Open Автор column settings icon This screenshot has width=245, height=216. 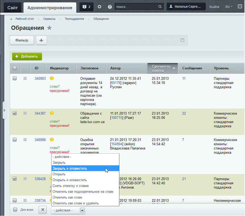click(144, 68)
